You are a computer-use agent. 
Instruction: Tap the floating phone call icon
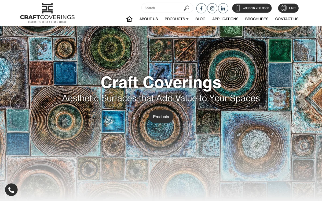(11, 190)
